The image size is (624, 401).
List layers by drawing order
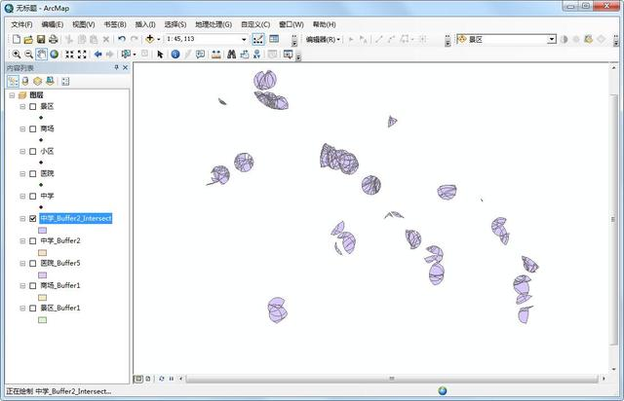pyautogui.click(x=13, y=82)
